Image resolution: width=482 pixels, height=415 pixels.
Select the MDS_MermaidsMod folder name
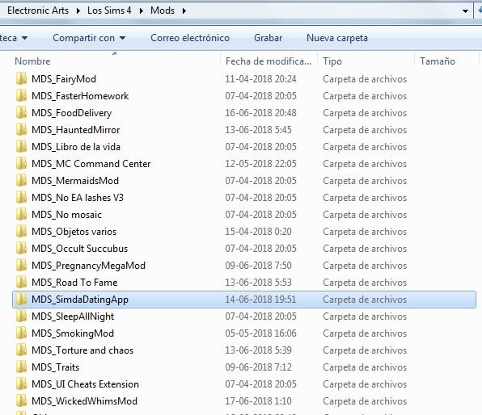pyautogui.click(x=75, y=181)
